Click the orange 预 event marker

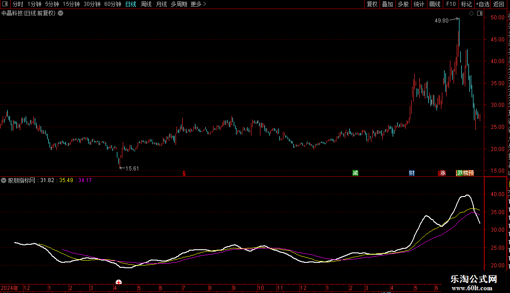471,173
